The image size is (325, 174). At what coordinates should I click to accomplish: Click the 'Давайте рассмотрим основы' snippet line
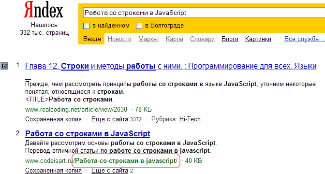click(121, 143)
